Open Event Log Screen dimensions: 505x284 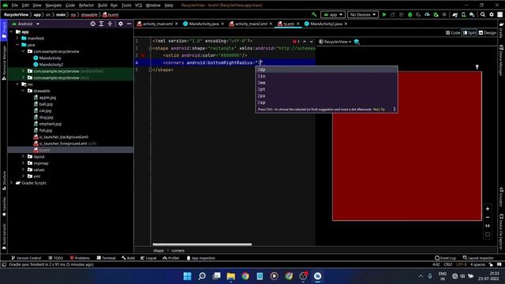pyautogui.click(x=445, y=258)
